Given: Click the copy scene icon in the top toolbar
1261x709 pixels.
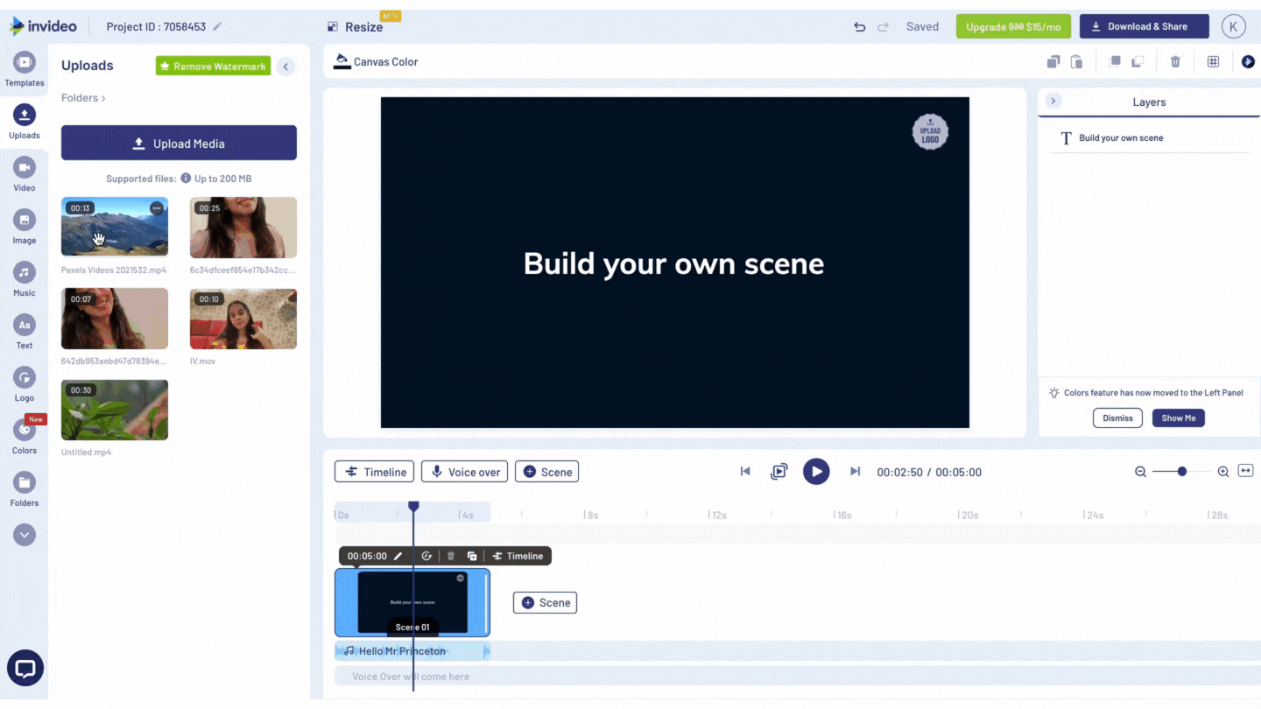Looking at the screenshot, I should (1053, 61).
